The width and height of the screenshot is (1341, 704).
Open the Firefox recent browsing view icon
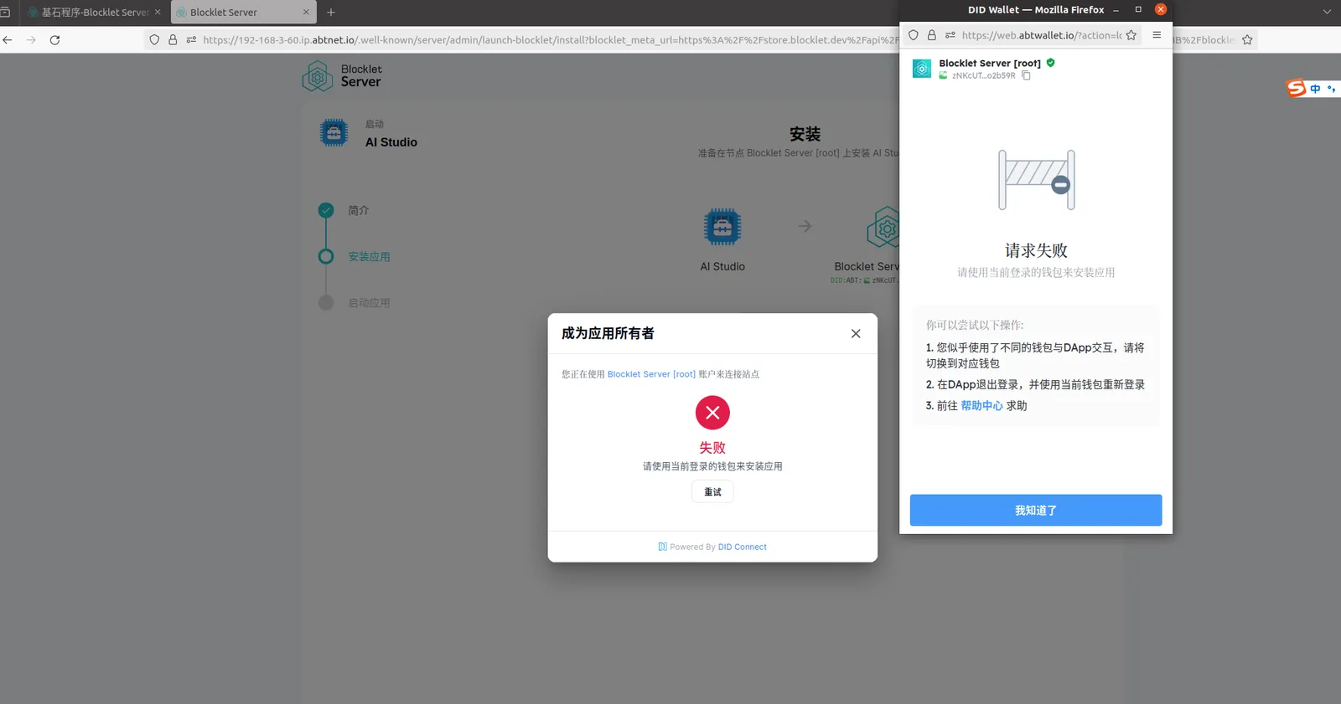tap(5, 12)
